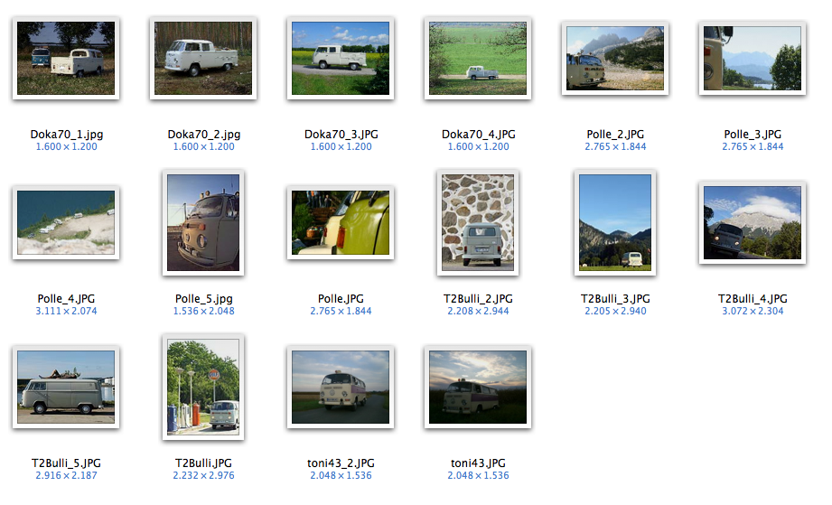Click the Polle_5.jpg filename label
Viewport: 832px width, 505px height.
[x=204, y=299]
